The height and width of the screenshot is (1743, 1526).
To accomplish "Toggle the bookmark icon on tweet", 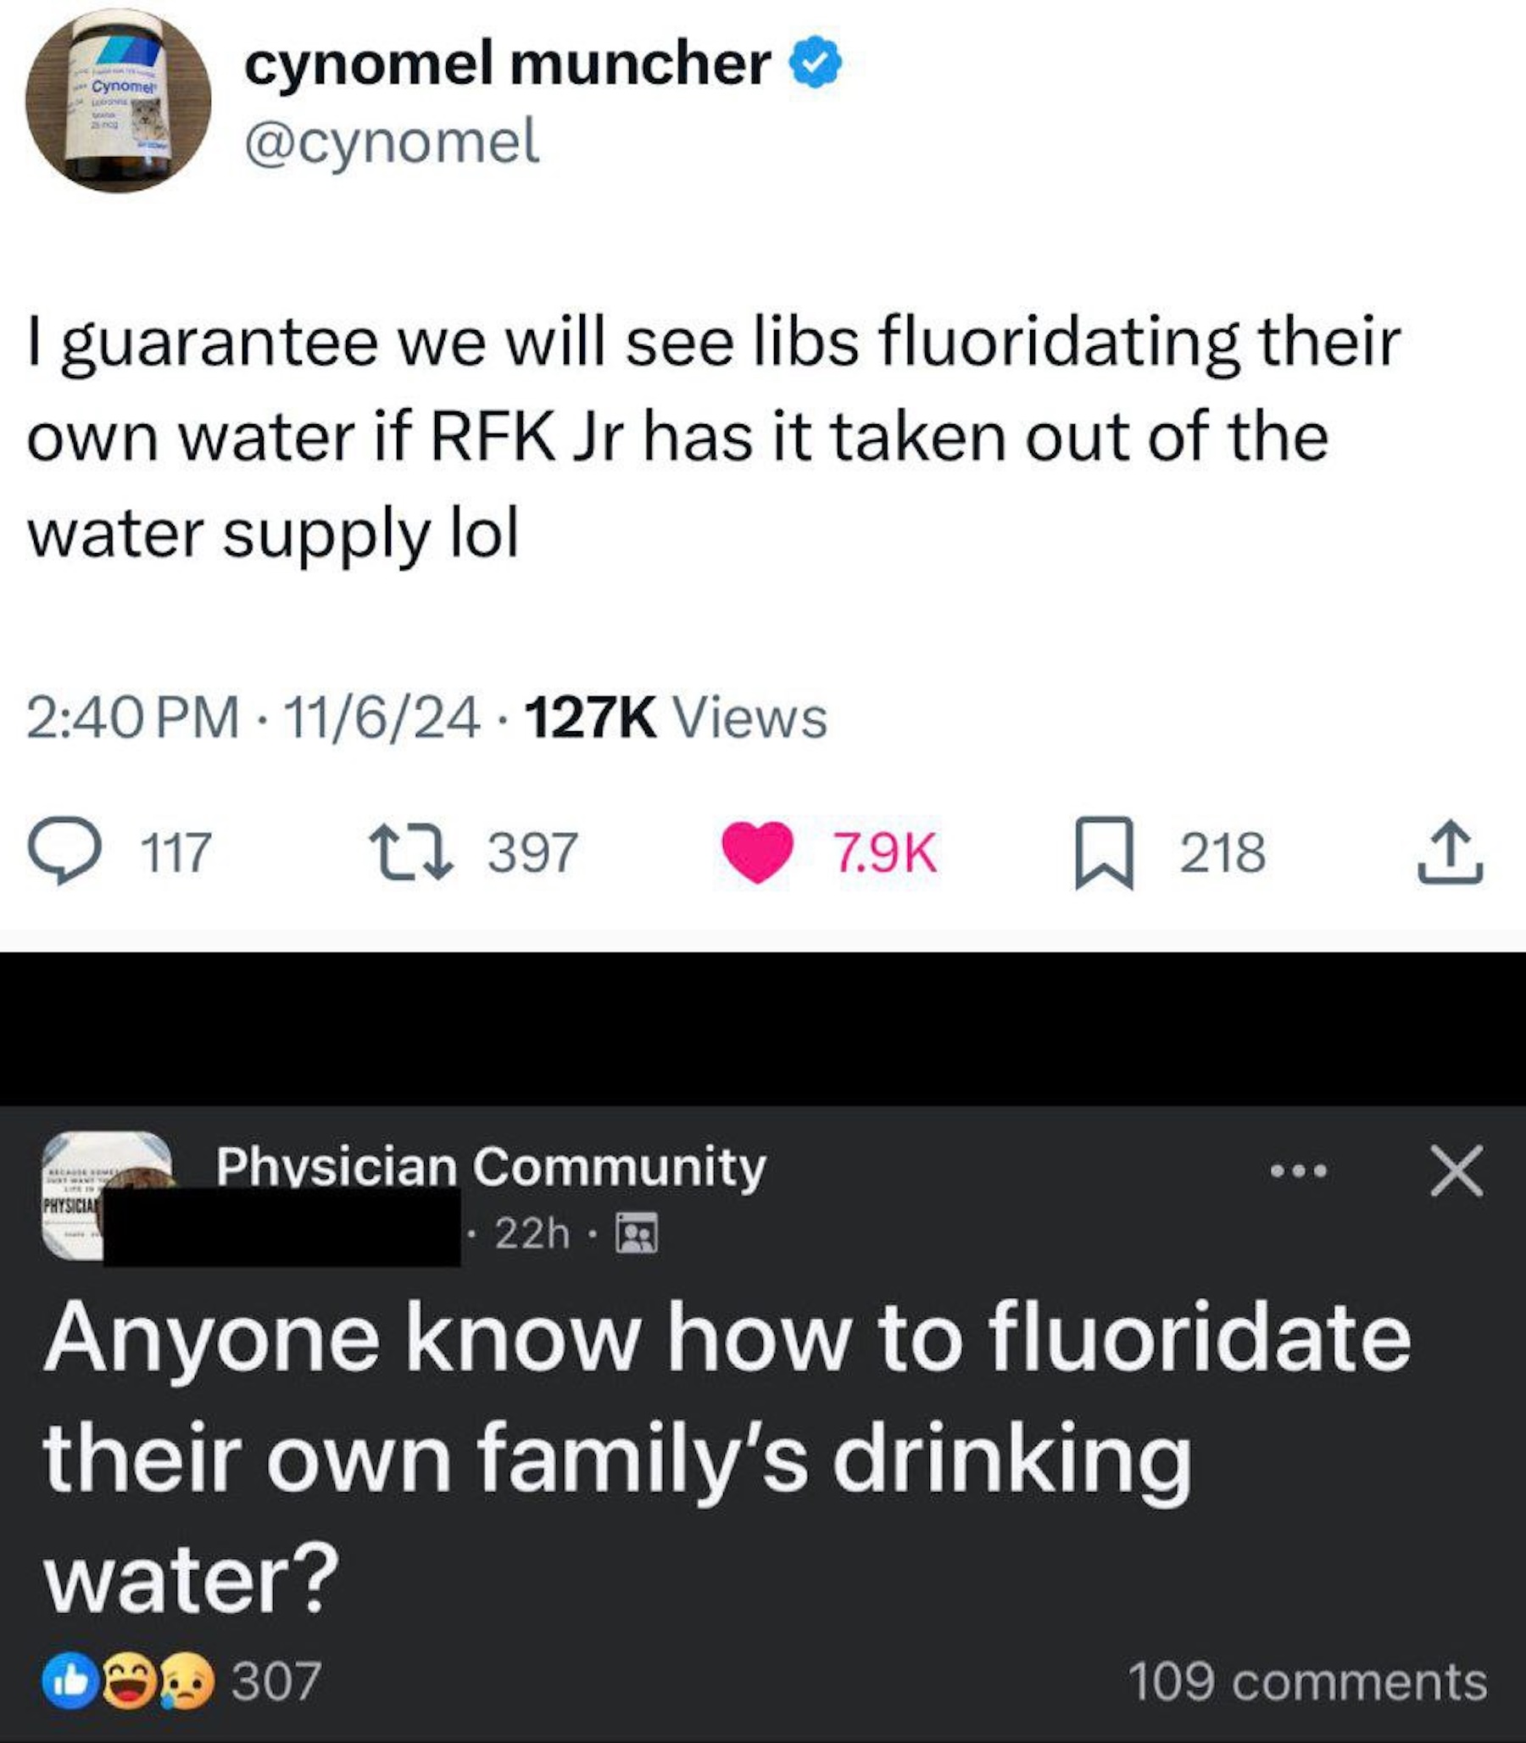I will pos(1104,852).
